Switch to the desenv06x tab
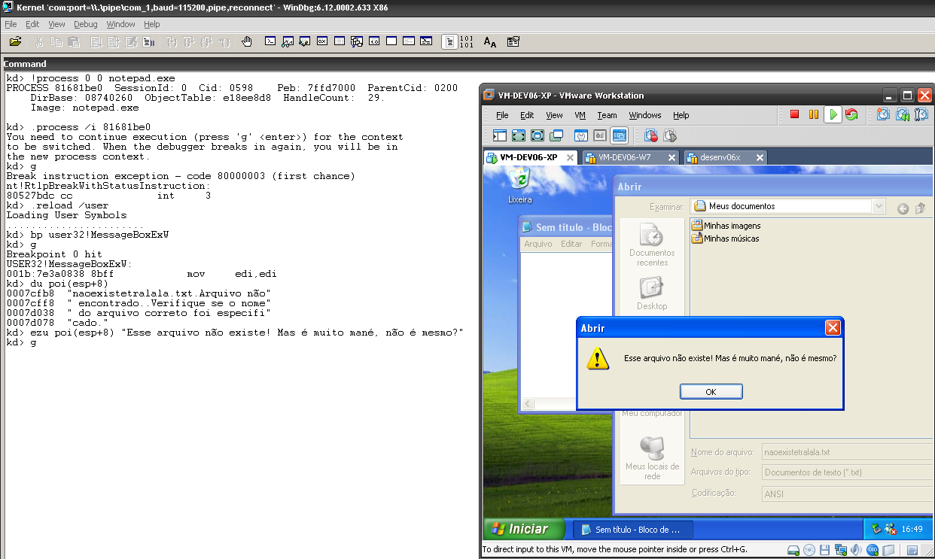Viewport: 935px width, 559px height. (x=720, y=157)
